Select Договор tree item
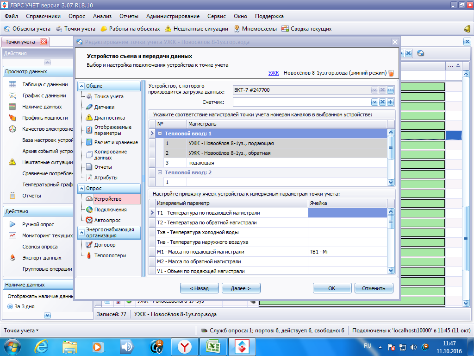The image size is (474, 356). tap(105, 245)
